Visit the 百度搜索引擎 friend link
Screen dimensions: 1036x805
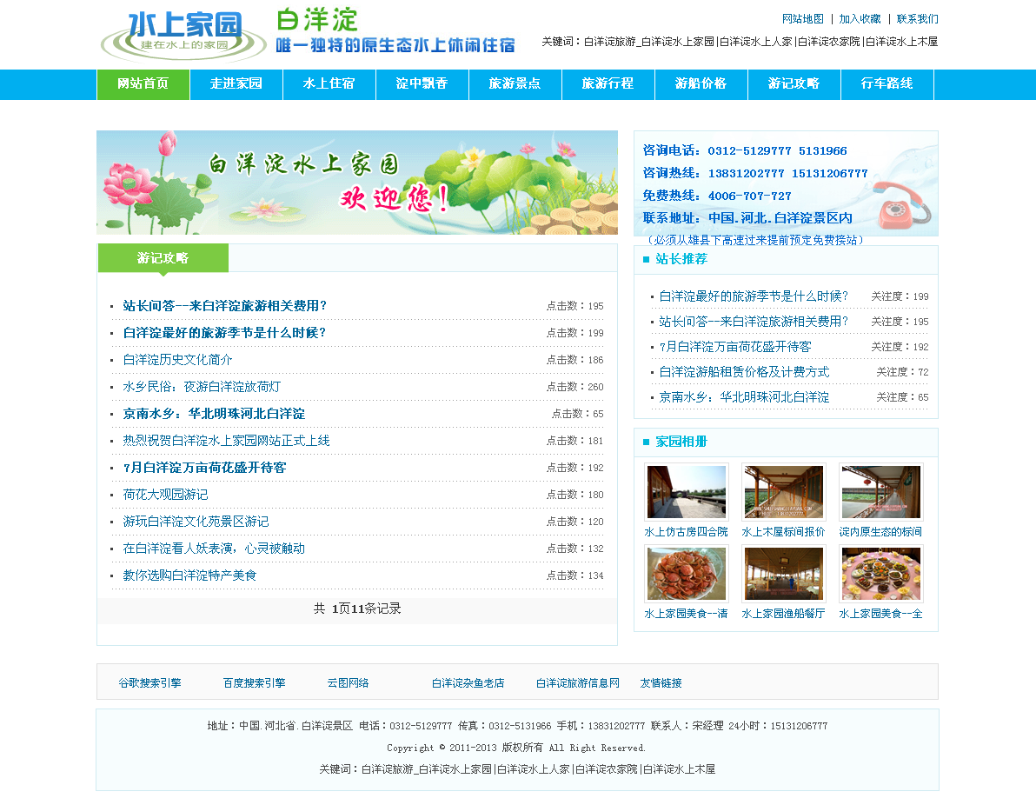254,683
